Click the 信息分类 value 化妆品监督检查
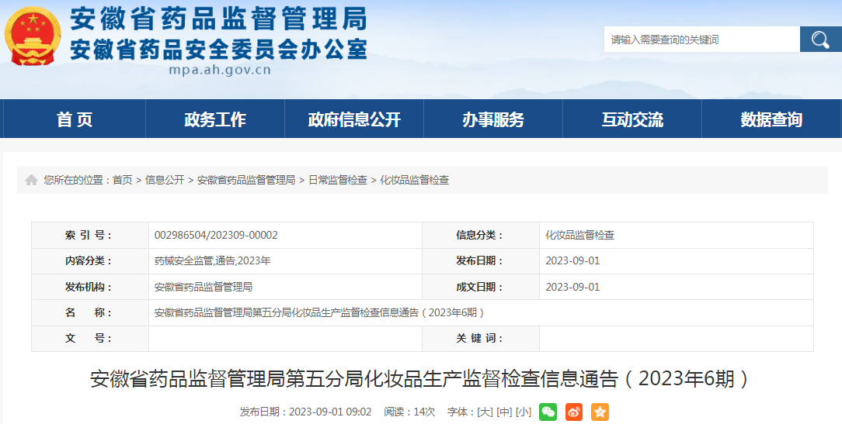The width and height of the screenshot is (842, 424). point(580,236)
